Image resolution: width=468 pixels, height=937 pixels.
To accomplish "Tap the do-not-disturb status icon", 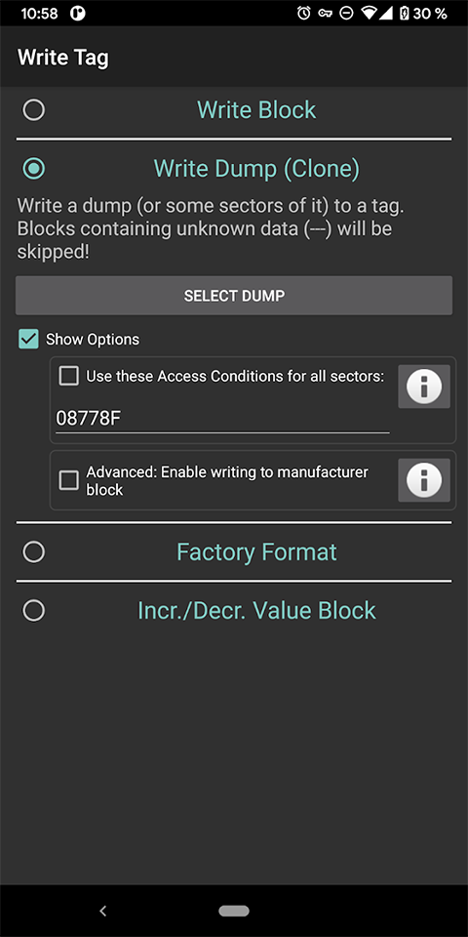I will tap(346, 13).
